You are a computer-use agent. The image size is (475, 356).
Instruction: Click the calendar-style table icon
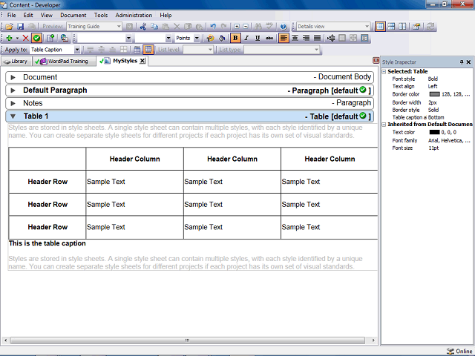pyautogui.click(x=137, y=50)
